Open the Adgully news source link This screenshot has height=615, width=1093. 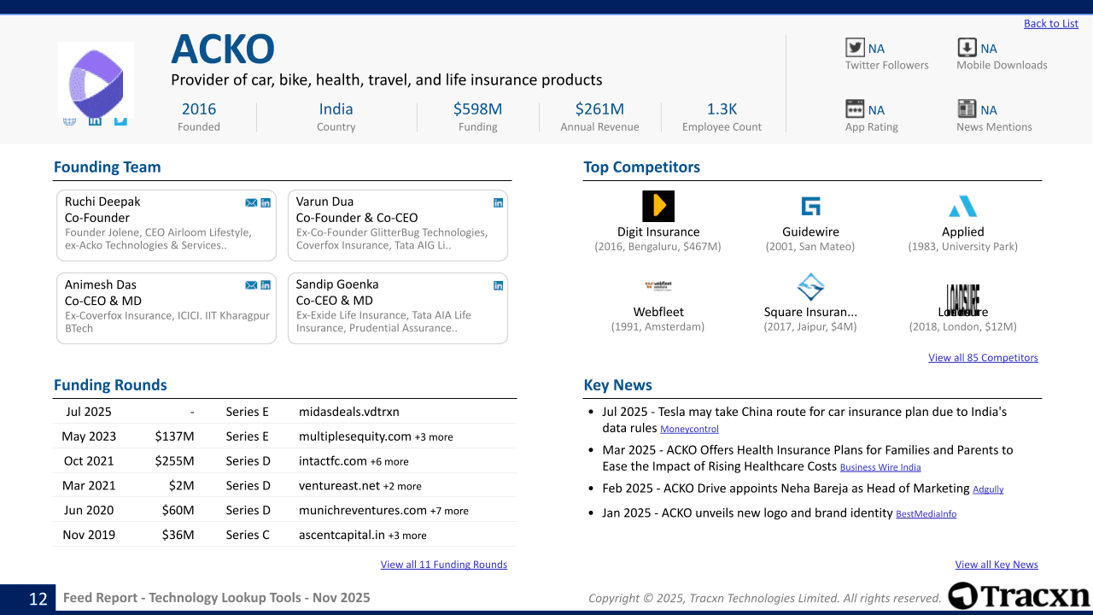click(988, 489)
